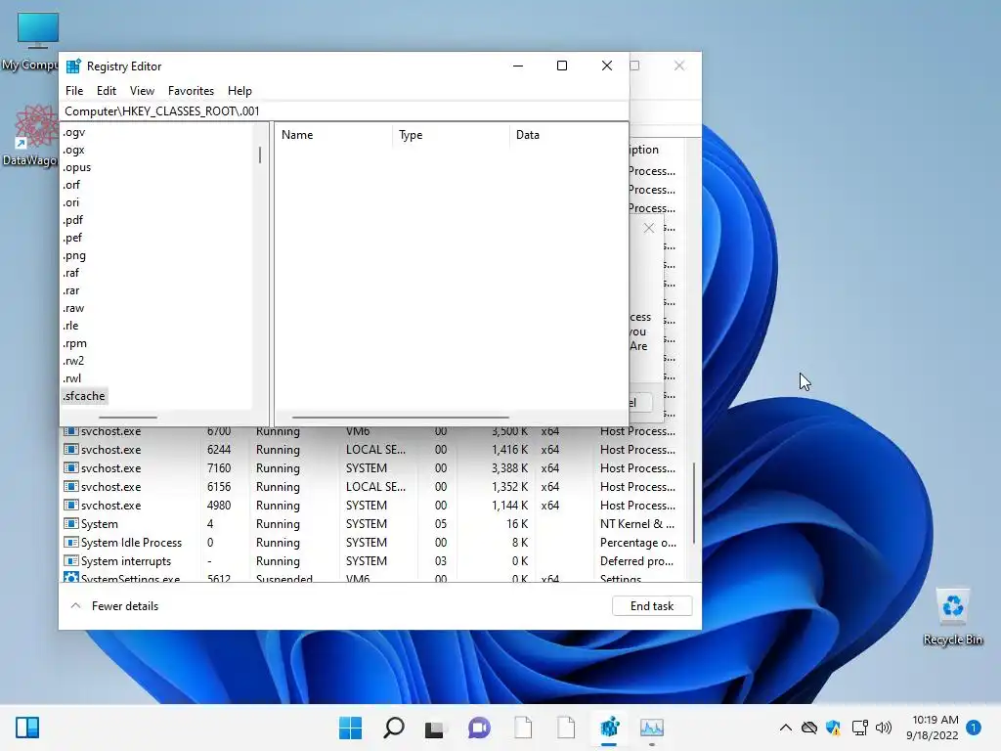Open the Favorites menu in Registry Editor

tap(191, 91)
